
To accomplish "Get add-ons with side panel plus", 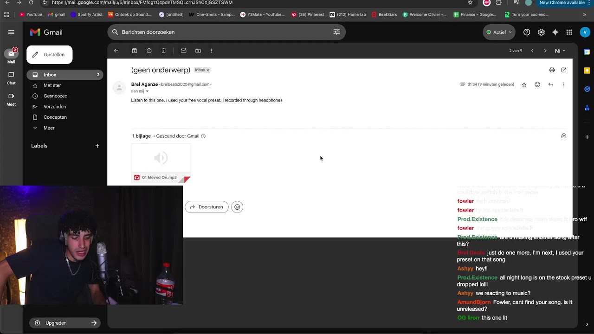I will pos(587,137).
